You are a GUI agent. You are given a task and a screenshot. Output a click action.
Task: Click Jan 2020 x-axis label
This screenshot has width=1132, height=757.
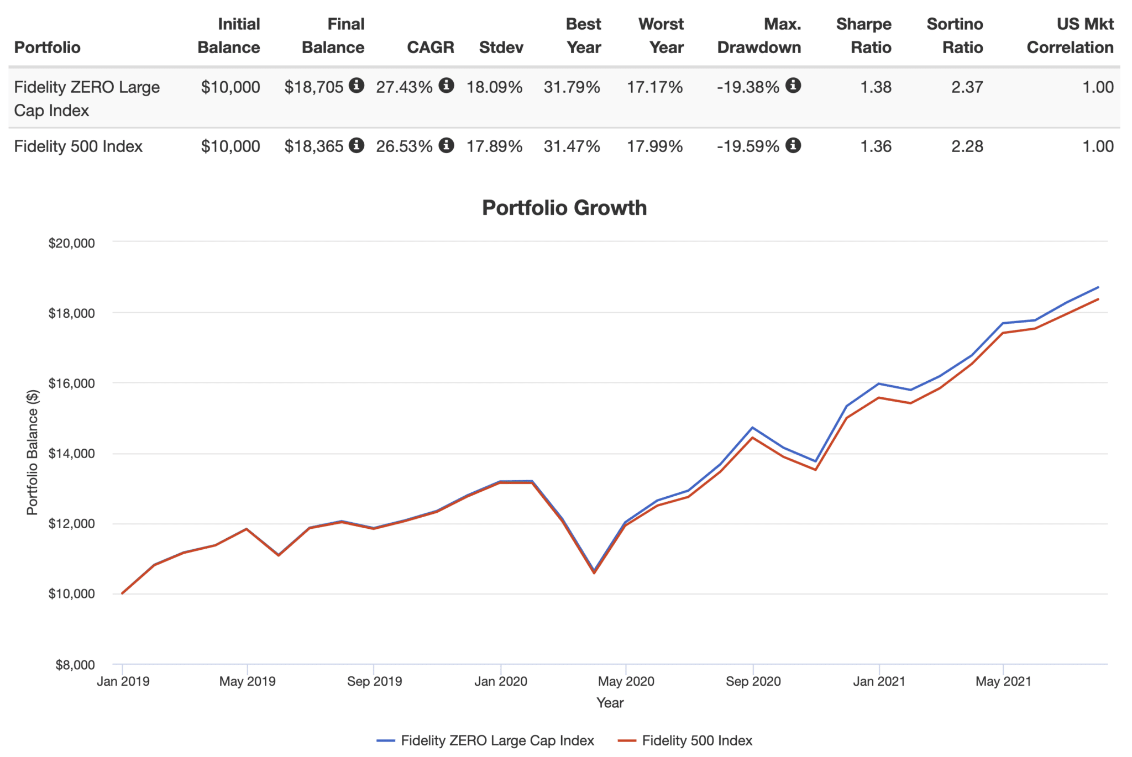coord(501,681)
